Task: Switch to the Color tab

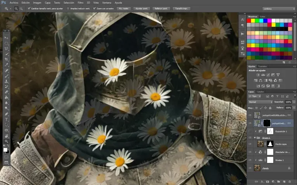Action: point(262,17)
